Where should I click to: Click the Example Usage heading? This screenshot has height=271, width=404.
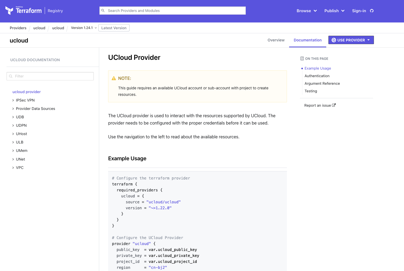(x=127, y=158)
